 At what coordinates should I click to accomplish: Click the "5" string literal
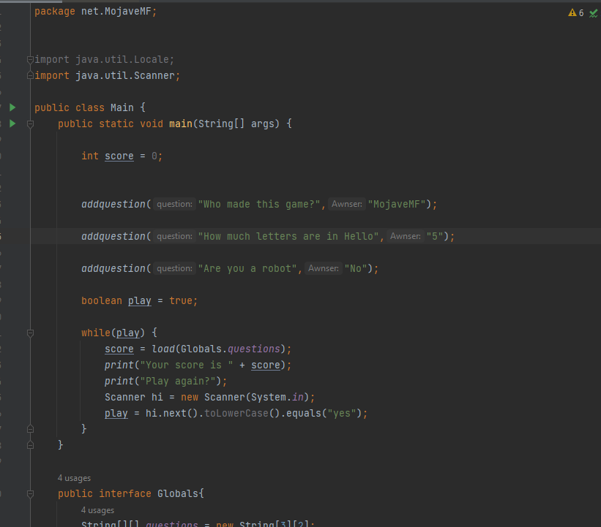coord(435,237)
